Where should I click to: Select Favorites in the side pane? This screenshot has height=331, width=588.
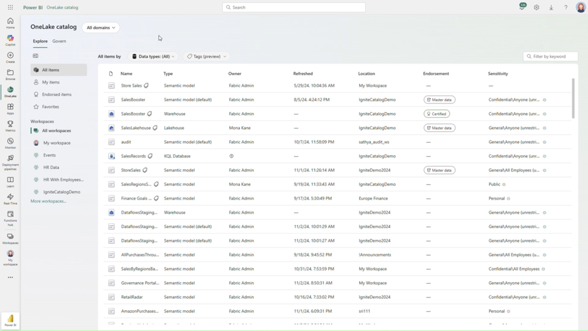coord(59,107)
